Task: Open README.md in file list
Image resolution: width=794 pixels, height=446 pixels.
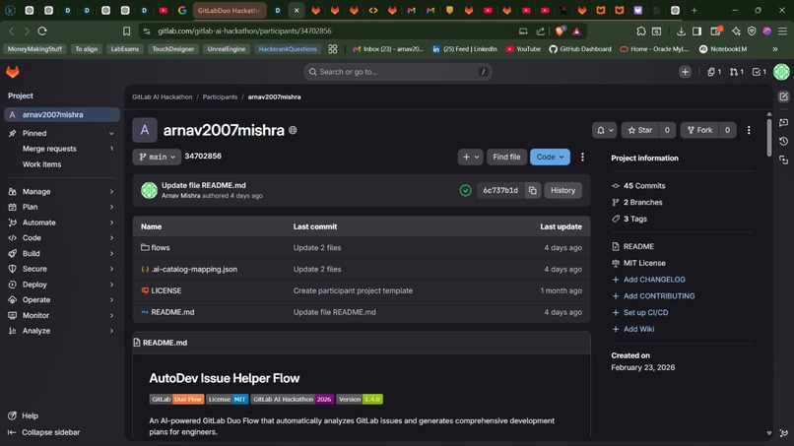Action: [172, 312]
